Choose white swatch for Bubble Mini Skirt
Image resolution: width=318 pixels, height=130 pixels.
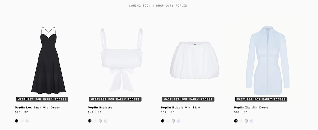(x=168, y=121)
